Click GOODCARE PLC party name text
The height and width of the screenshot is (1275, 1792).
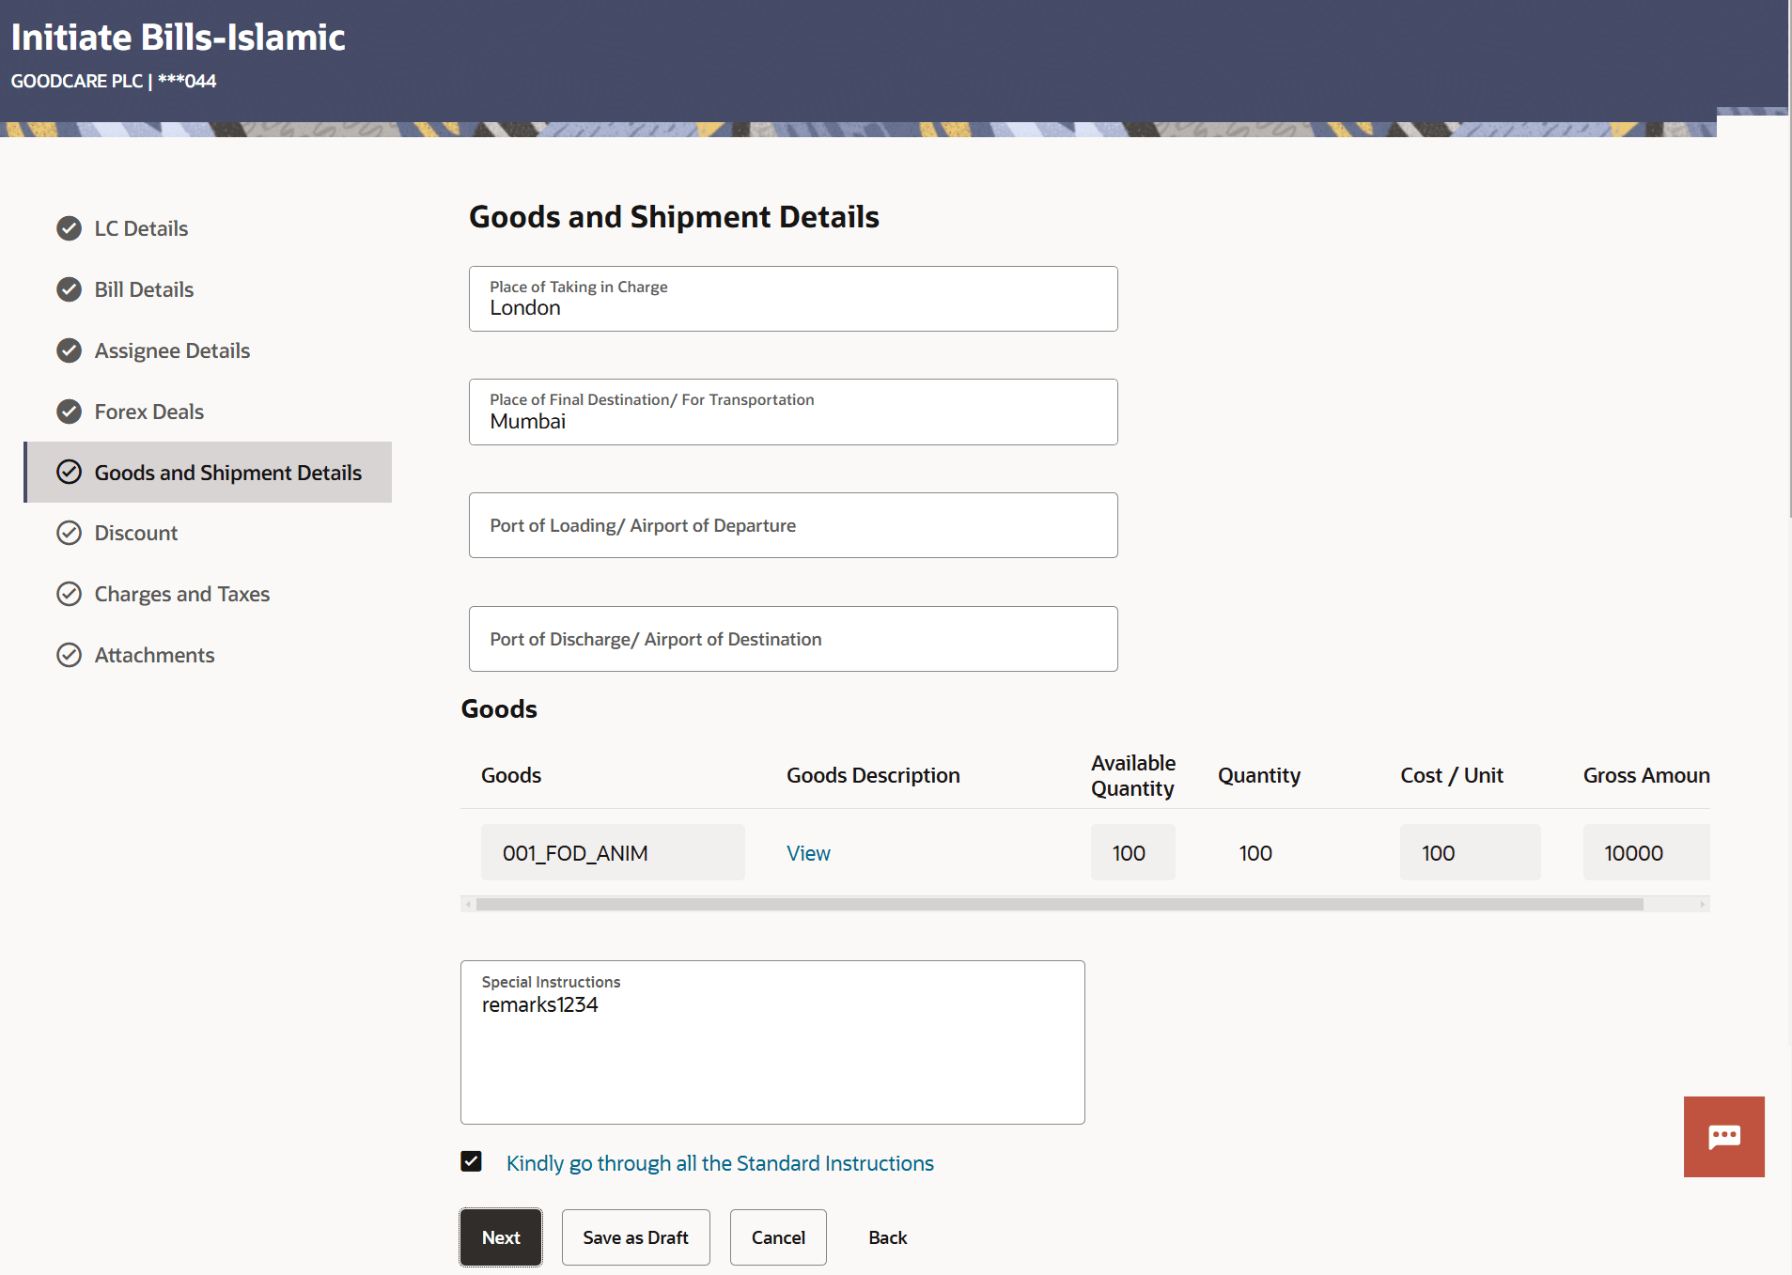click(77, 81)
